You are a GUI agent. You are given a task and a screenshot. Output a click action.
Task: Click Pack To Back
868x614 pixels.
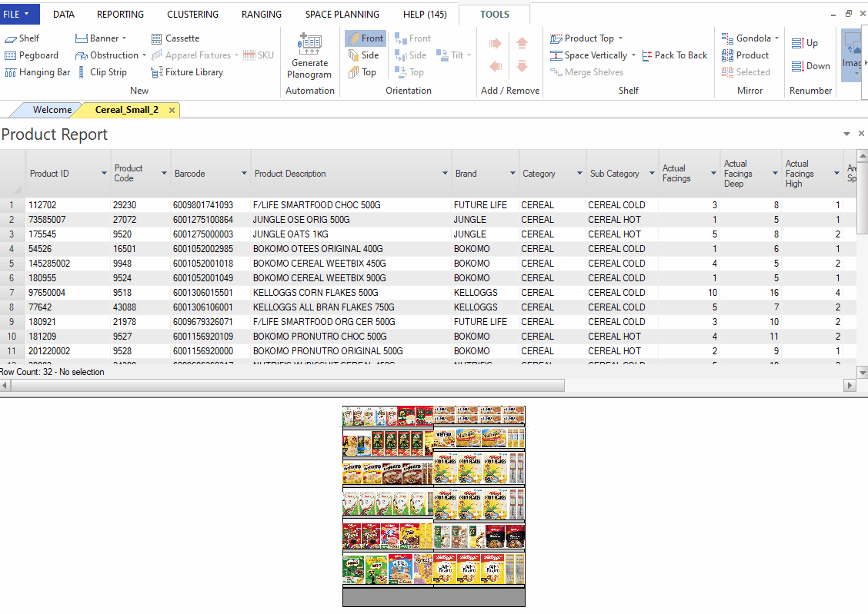click(x=675, y=55)
